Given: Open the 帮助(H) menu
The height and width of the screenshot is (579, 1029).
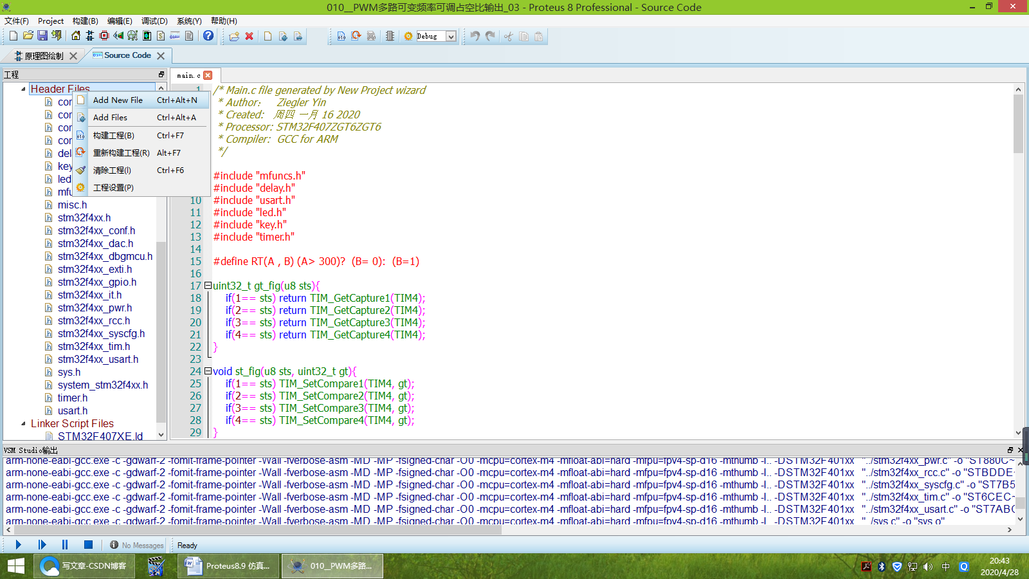Looking at the screenshot, I should pos(224,21).
